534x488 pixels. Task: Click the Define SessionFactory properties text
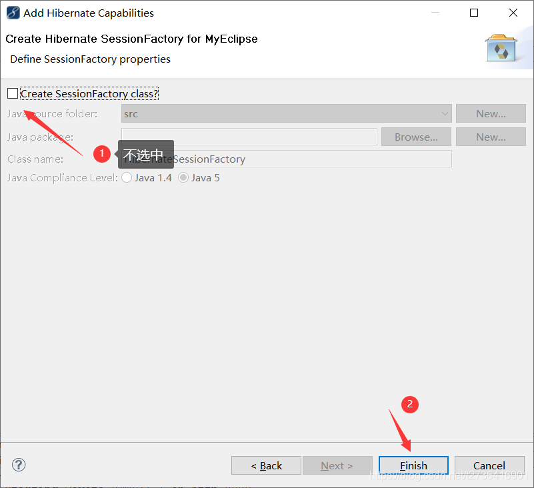click(90, 59)
